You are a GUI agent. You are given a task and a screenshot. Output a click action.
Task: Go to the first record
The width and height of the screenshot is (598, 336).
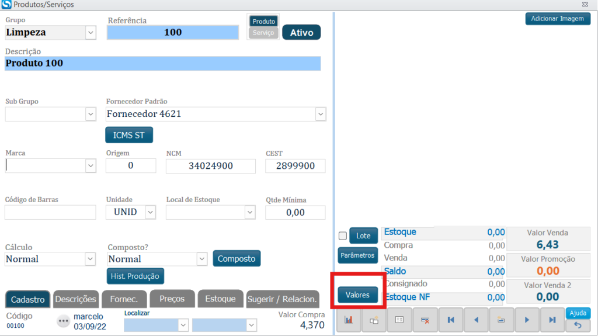451,320
